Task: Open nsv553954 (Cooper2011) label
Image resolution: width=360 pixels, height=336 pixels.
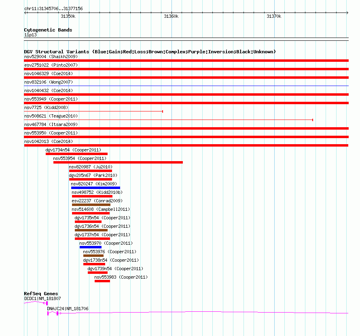Action: 80,158
